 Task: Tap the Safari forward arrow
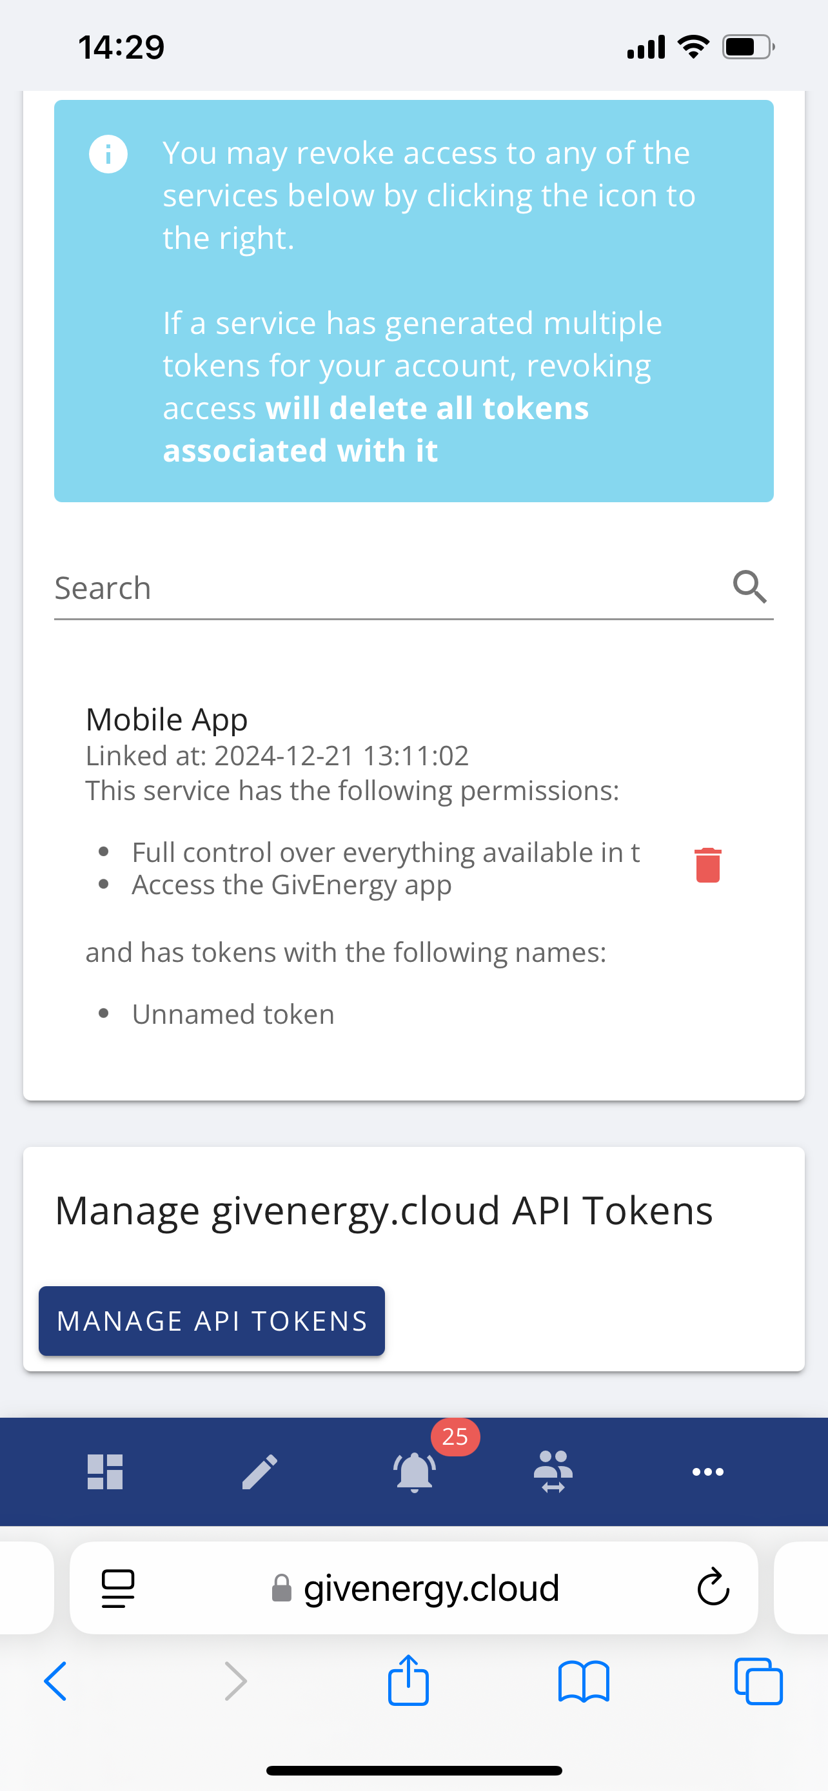coord(235,1681)
